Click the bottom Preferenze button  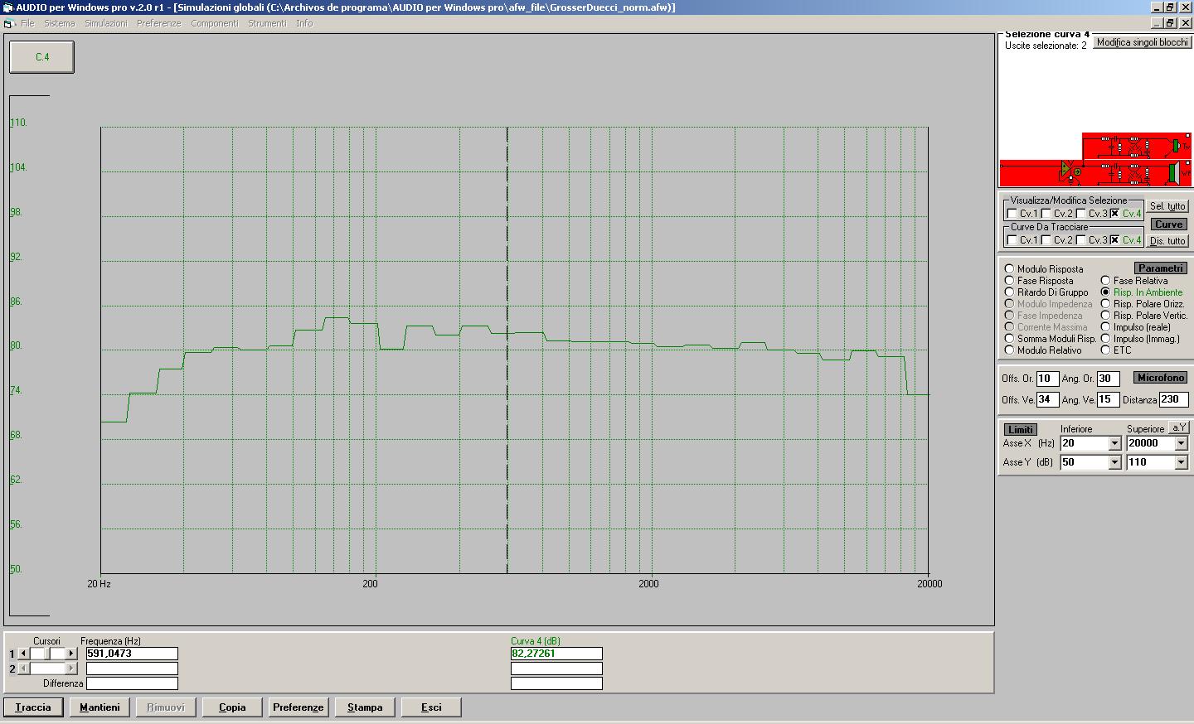(x=298, y=707)
